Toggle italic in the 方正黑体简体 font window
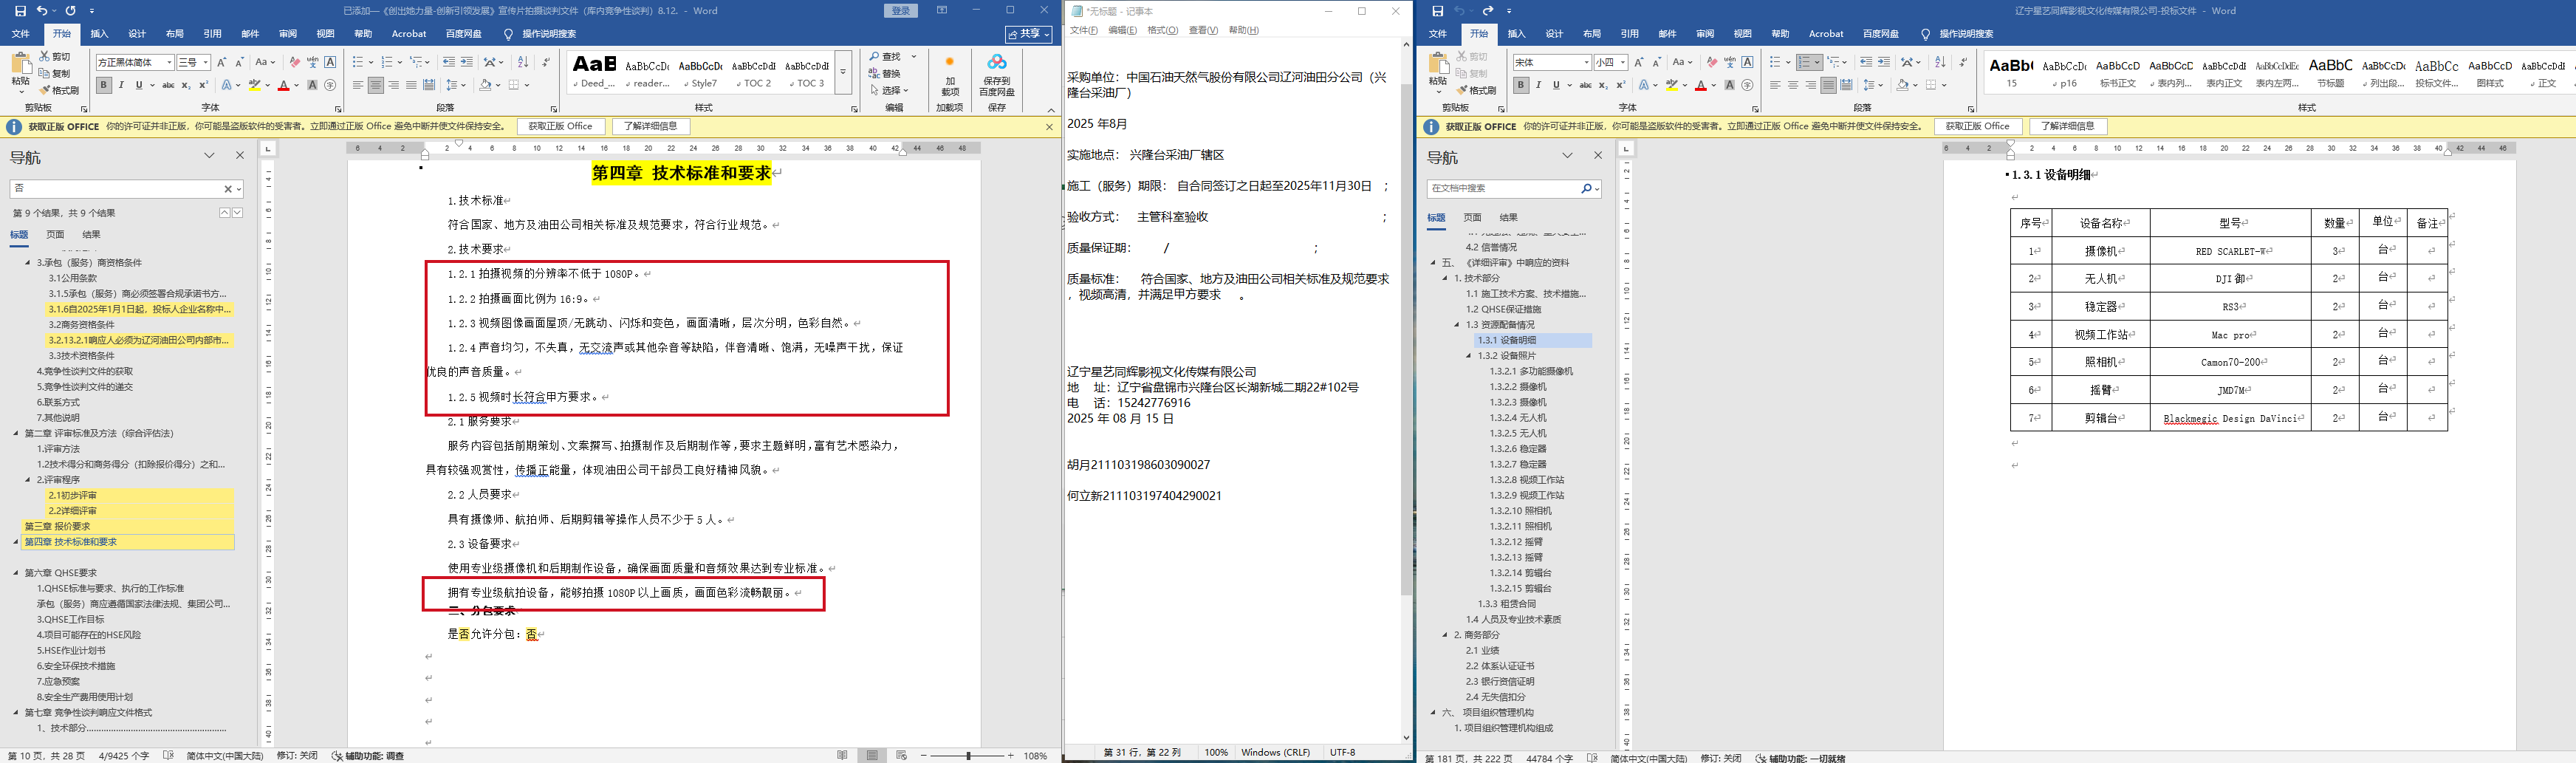Screen dimensions: 2576x763 click(x=121, y=85)
